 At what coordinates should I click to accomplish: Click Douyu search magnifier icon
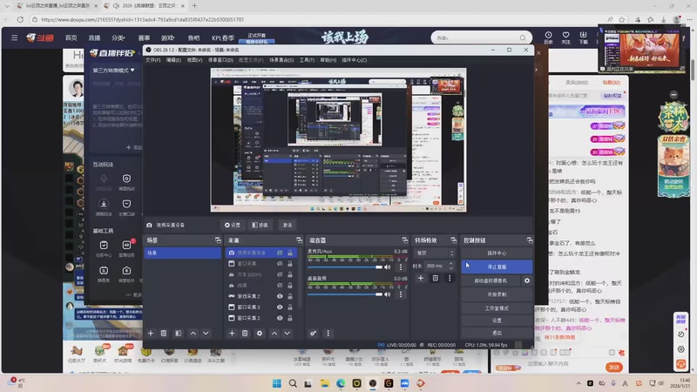coord(523,37)
